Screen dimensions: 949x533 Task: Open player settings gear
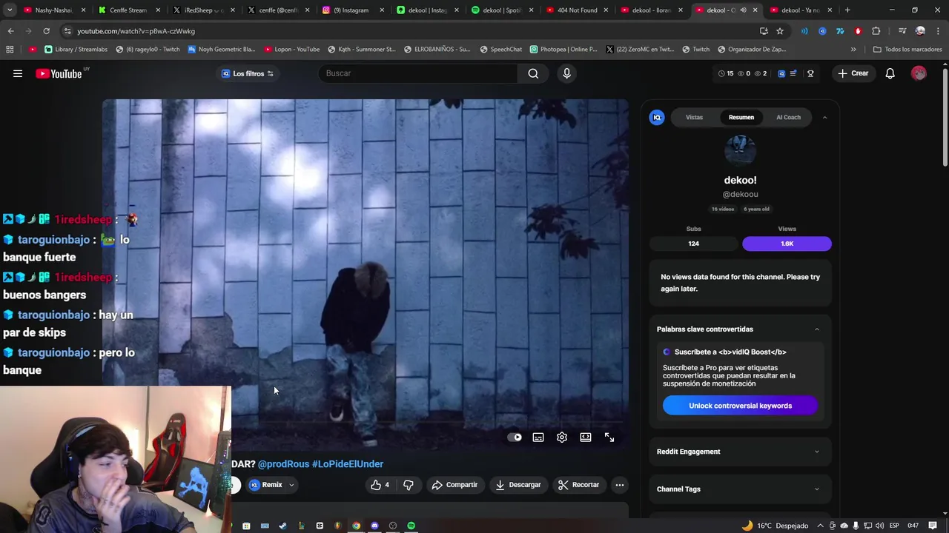562,438
